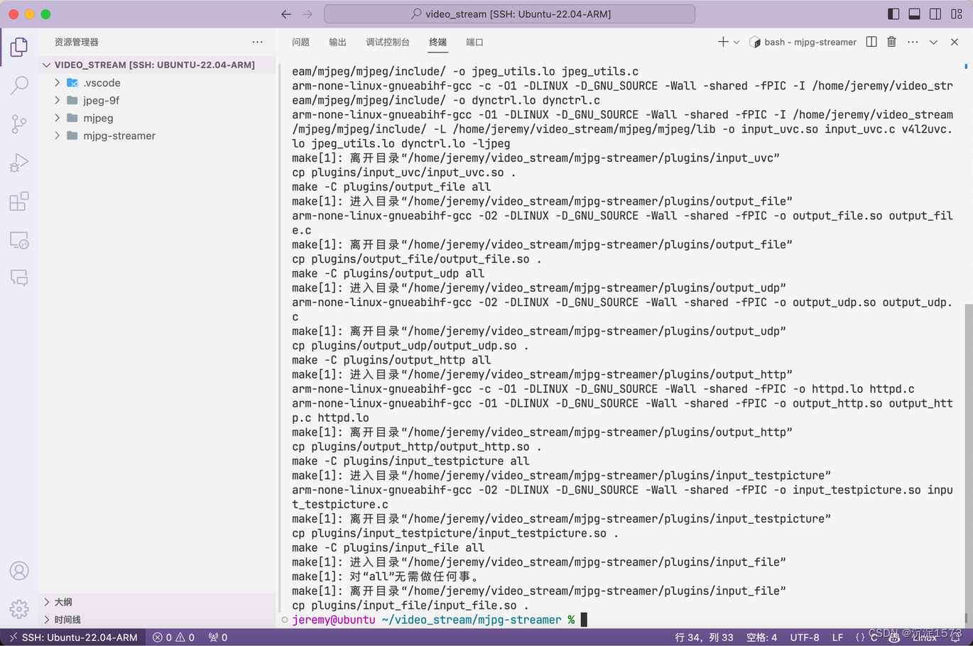Image resolution: width=973 pixels, height=646 pixels.
Task: Click the SSH: Ubuntu-22.04-ARM remote indicator
Action: point(73,637)
